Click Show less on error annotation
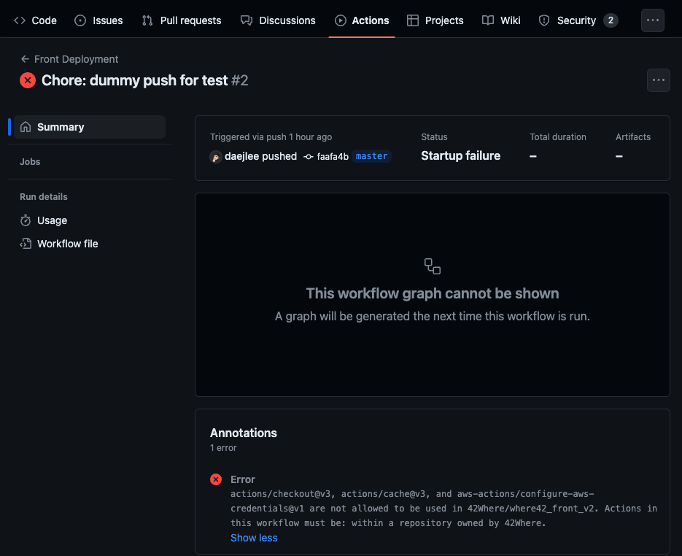Viewport: 682px width, 556px height. (x=254, y=538)
